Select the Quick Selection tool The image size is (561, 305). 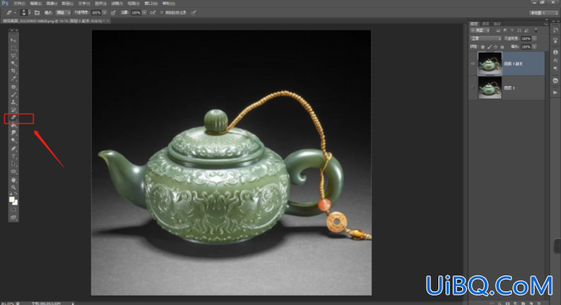tap(14, 64)
